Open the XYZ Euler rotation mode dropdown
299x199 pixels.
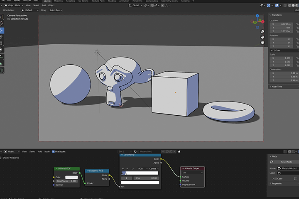coord(284,51)
